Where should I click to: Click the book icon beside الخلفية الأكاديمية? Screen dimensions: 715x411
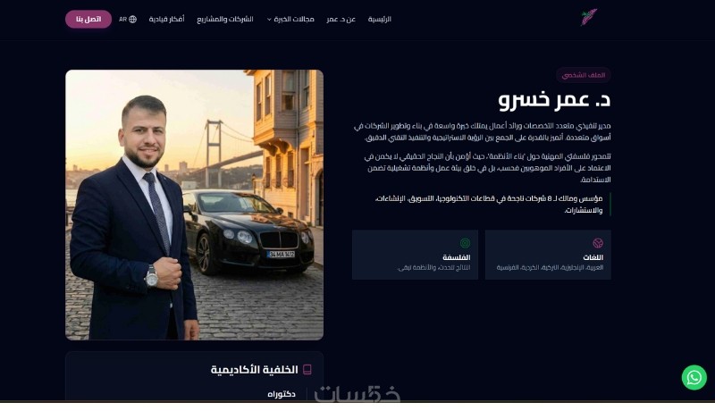[x=307, y=370]
